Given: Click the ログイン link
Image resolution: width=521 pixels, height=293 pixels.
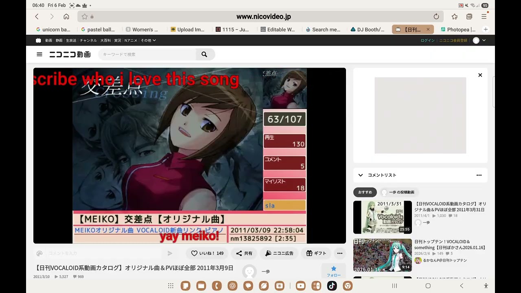Looking at the screenshot, I should [428, 40].
